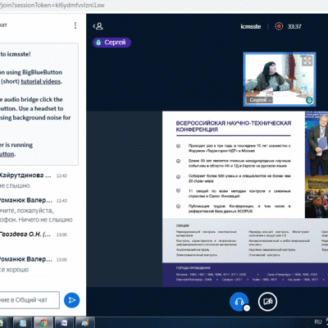Open the tutorial videos link
The image size is (328, 328).
click(x=41, y=81)
